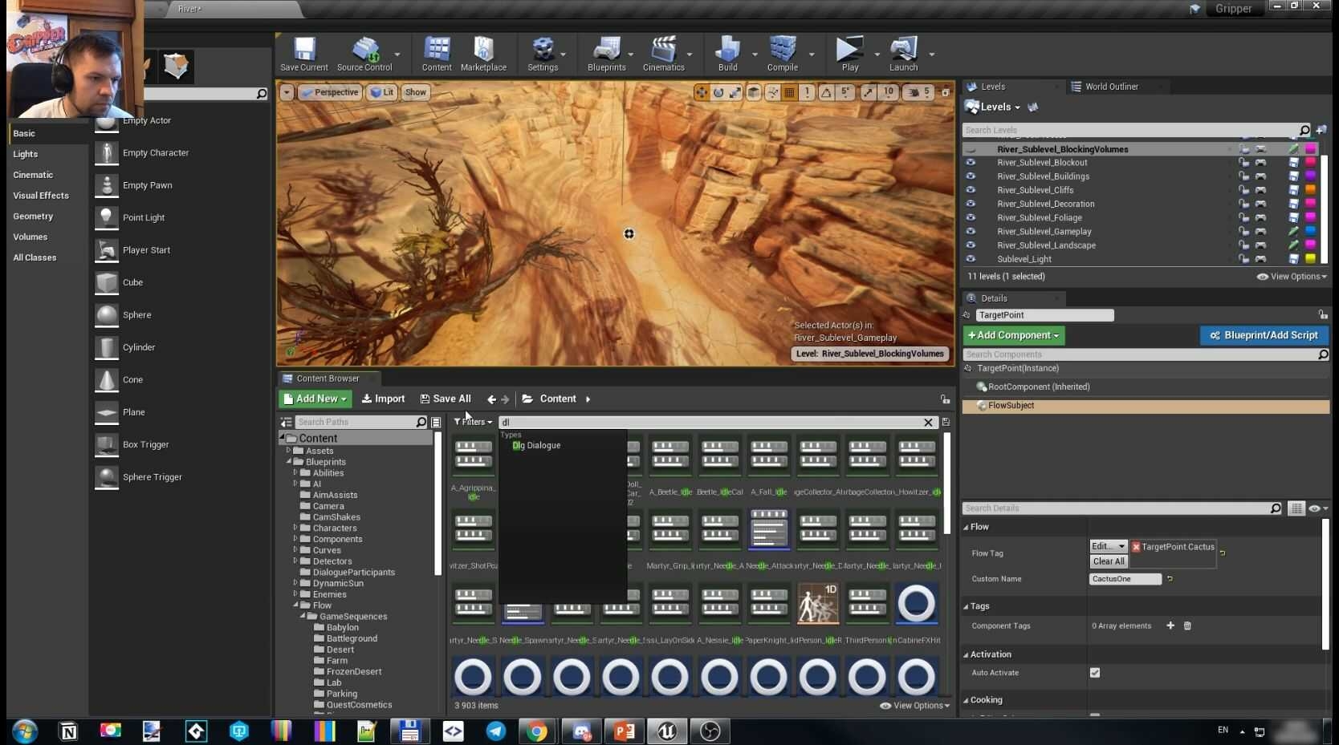
Task: Click the Clear All flow tags button
Action: point(1109,561)
